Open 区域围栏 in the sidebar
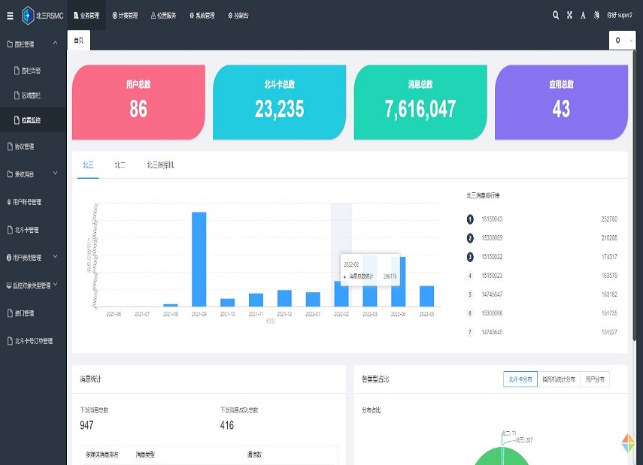 31,95
